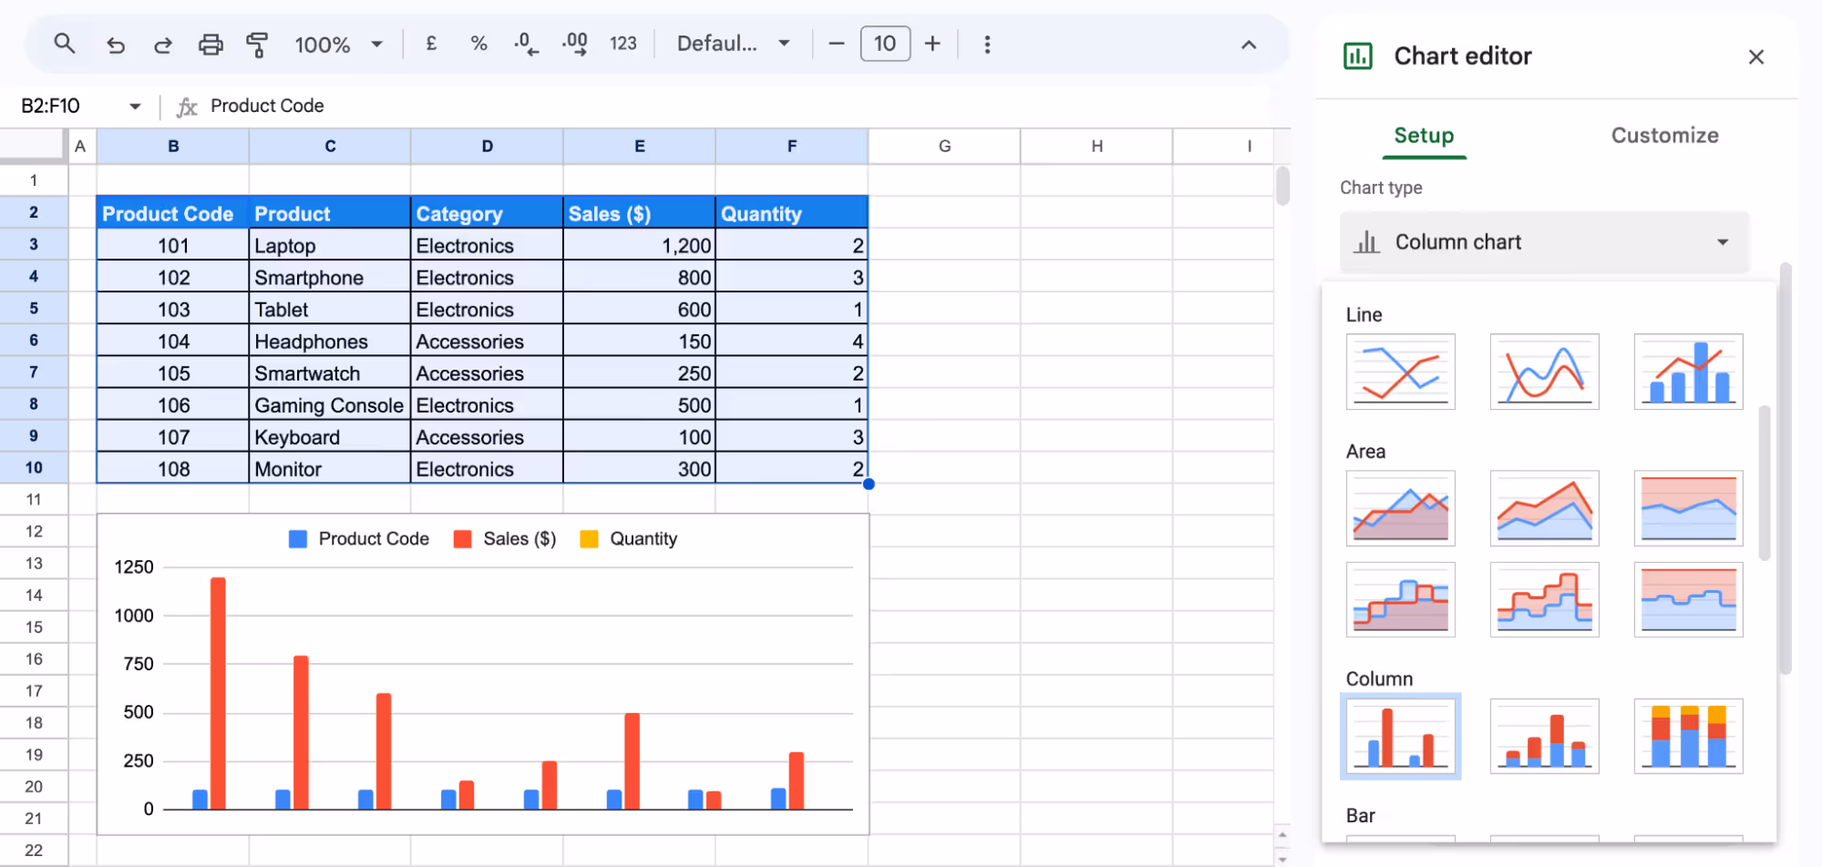
Task: Format selected cells as currency
Action: (x=431, y=43)
